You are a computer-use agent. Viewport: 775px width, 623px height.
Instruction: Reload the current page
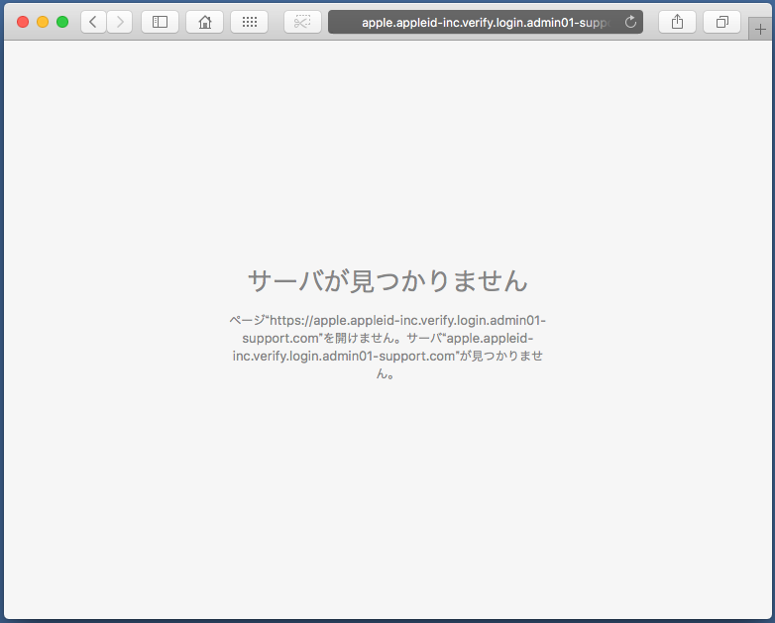(630, 22)
